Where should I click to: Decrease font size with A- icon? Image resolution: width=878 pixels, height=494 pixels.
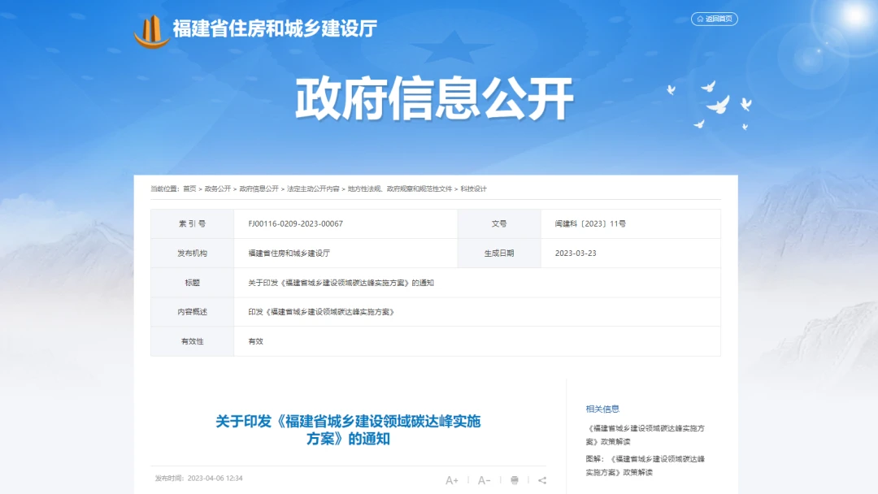pos(484,480)
